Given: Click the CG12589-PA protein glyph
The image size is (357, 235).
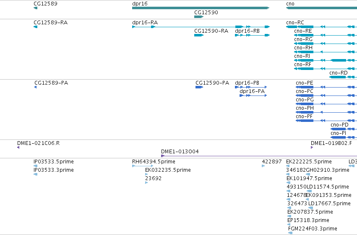Looking at the screenshot, I should 36,87.
